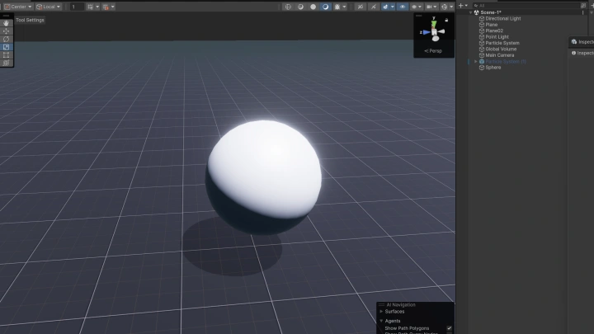Toggle grid snapping icon
Viewport: 594px width, 334px height.
[91, 7]
